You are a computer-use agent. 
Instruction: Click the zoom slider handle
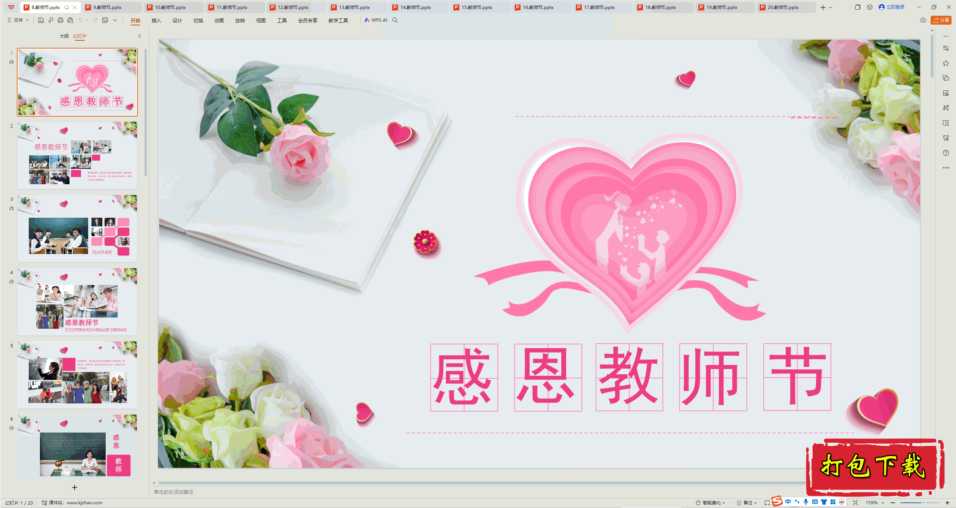click(x=923, y=503)
